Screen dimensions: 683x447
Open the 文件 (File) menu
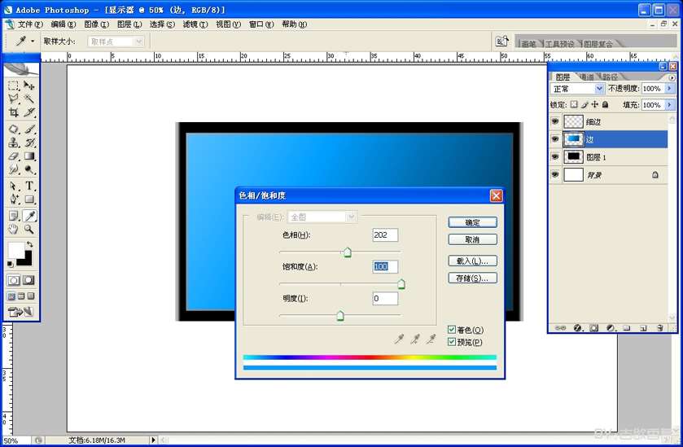[x=30, y=24]
